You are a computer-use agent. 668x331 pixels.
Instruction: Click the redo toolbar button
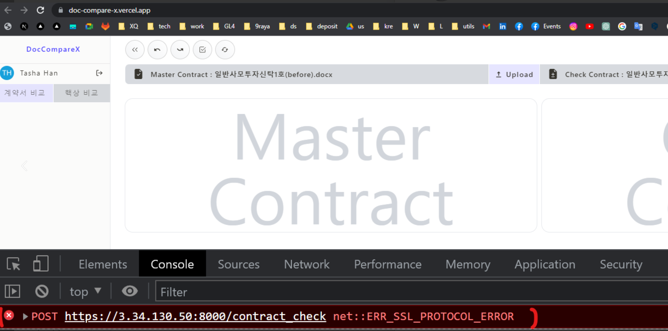(x=180, y=50)
